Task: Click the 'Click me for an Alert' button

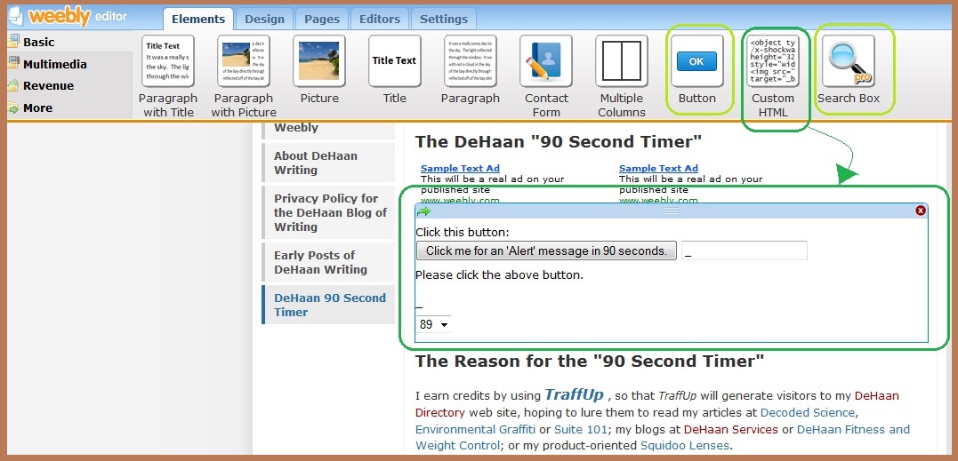Action: [x=546, y=250]
